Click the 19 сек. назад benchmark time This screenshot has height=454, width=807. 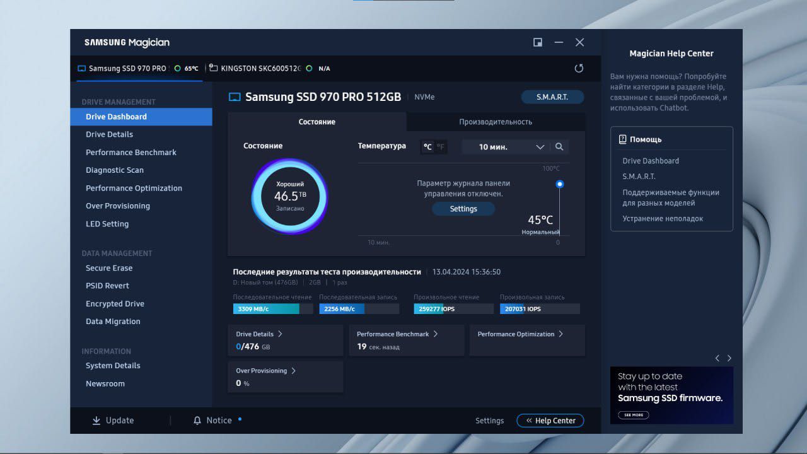point(378,347)
